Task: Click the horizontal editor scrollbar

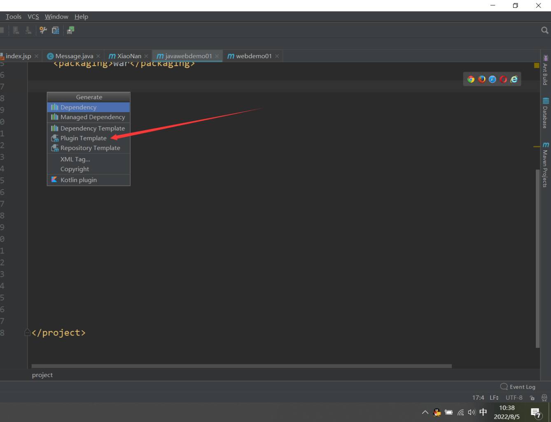Action: [241, 366]
